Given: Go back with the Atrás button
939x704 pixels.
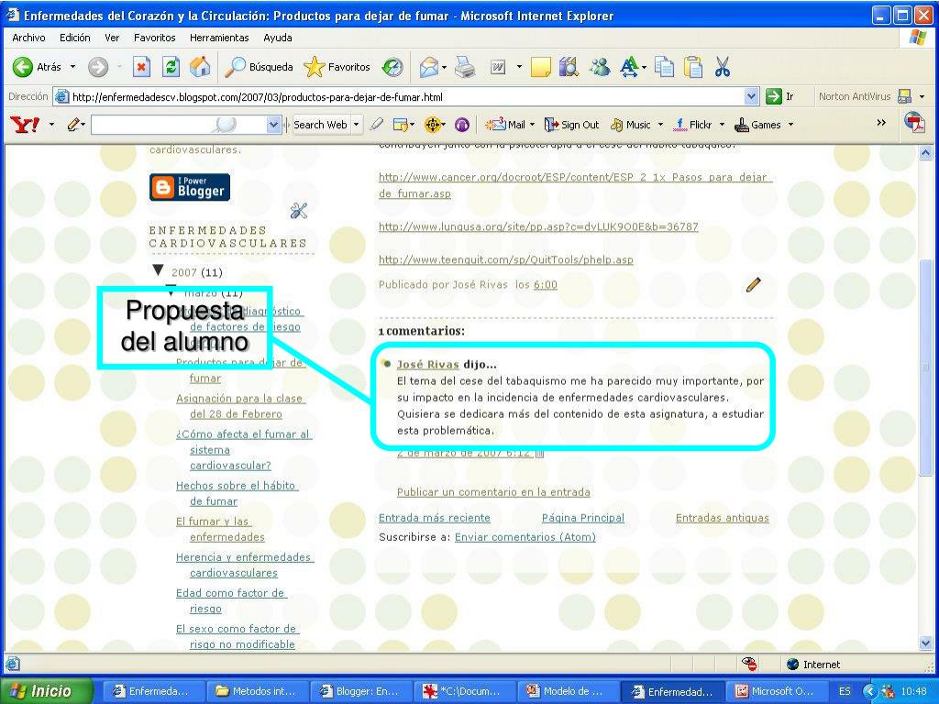Looking at the screenshot, I should click(37, 67).
